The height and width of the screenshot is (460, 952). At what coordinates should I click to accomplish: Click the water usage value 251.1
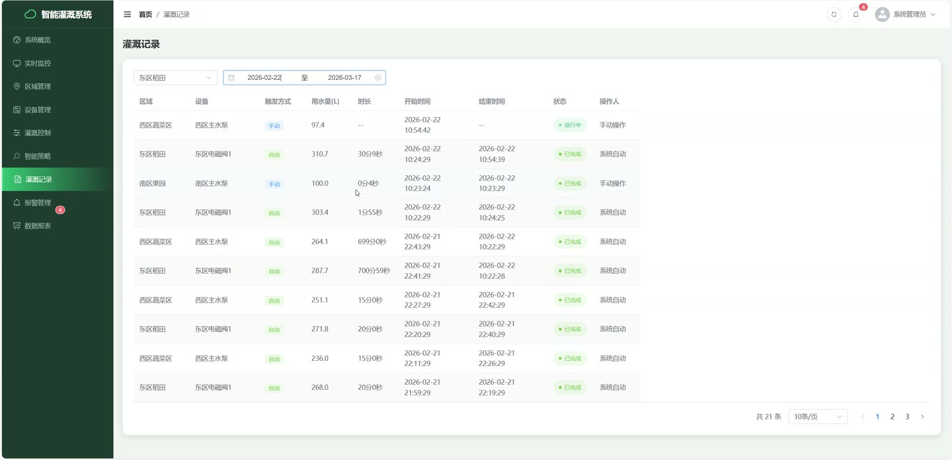(x=320, y=299)
